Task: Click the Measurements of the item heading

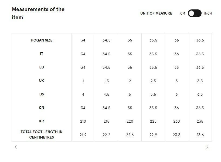Action: tap(38, 13)
